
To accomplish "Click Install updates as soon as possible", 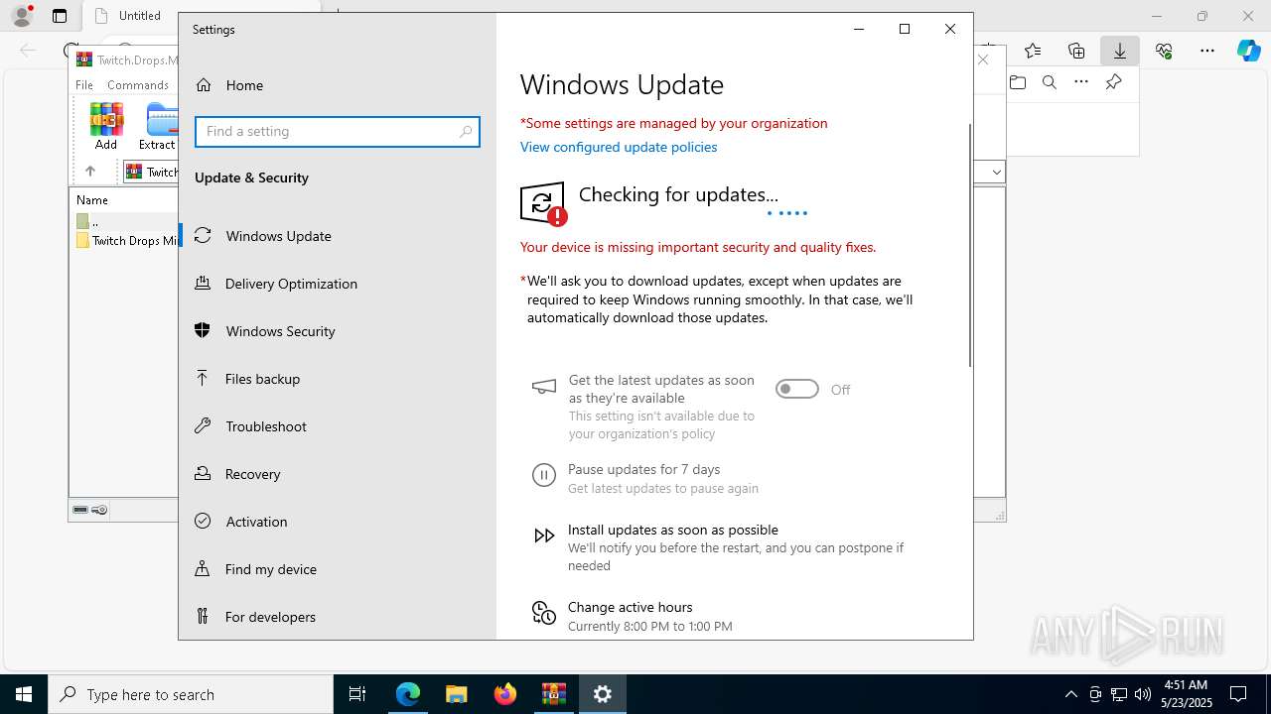I will click(x=673, y=530).
